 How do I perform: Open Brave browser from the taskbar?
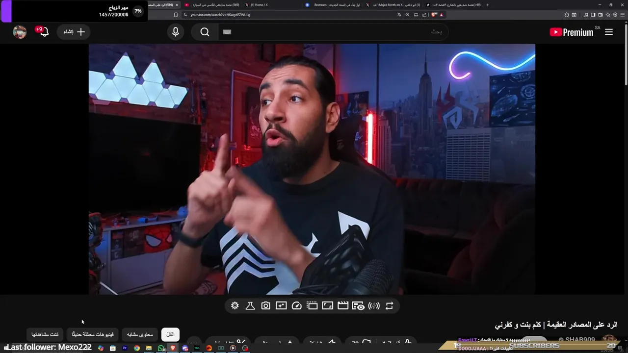point(173,348)
